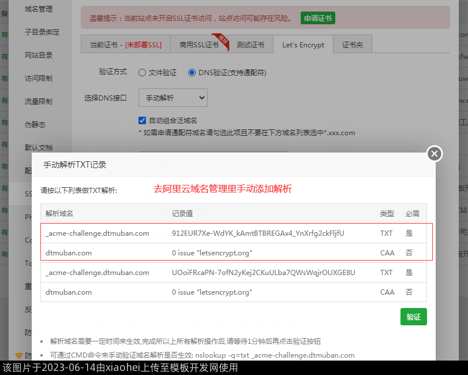Open 子目录绑定 in sidebar
The width and height of the screenshot is (468, 375).
[42, 32]
